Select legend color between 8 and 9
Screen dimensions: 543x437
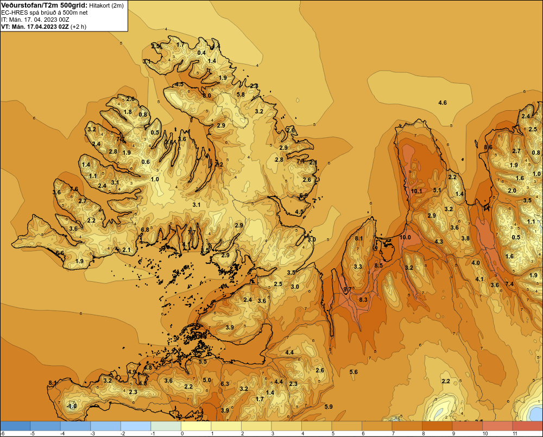(x=437, y=426)
